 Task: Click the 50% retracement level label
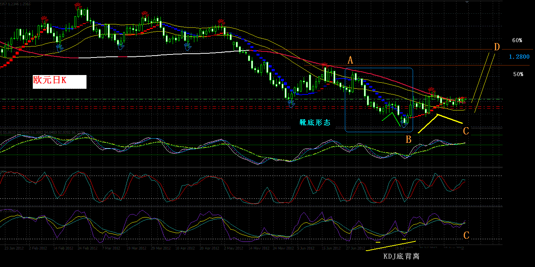(x=518, y=74)
